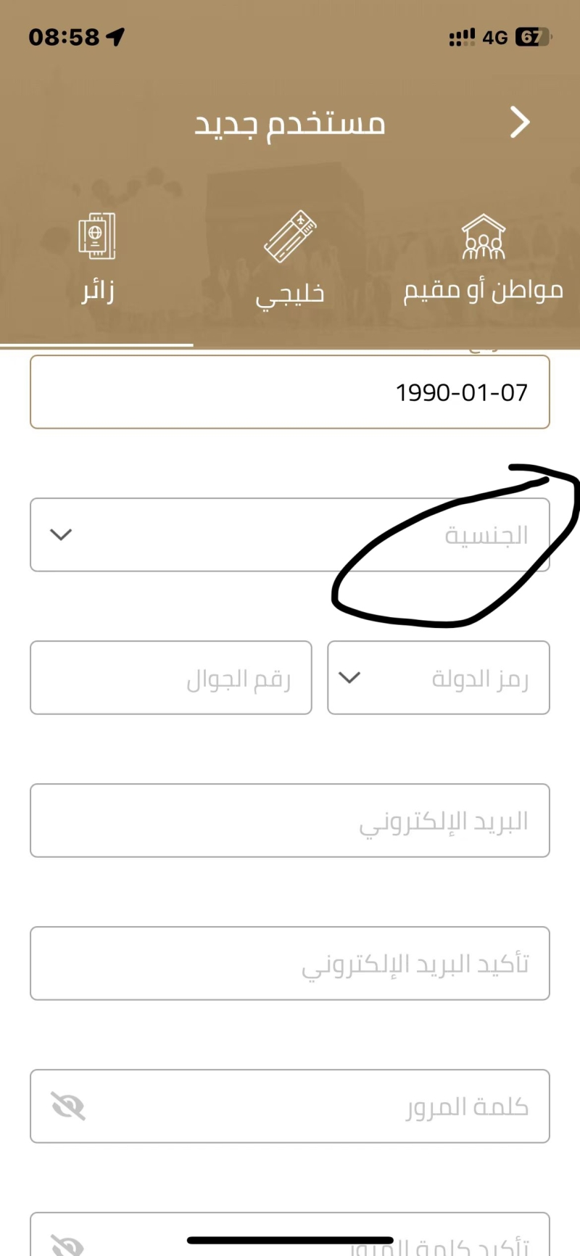Expand the رمز الدولة country code dropdown

[x=438, y=678]
